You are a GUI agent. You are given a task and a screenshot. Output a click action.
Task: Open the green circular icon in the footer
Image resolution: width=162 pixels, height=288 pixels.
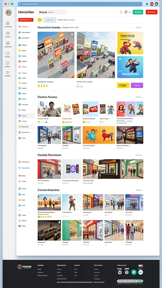click(x=134, y=272)
